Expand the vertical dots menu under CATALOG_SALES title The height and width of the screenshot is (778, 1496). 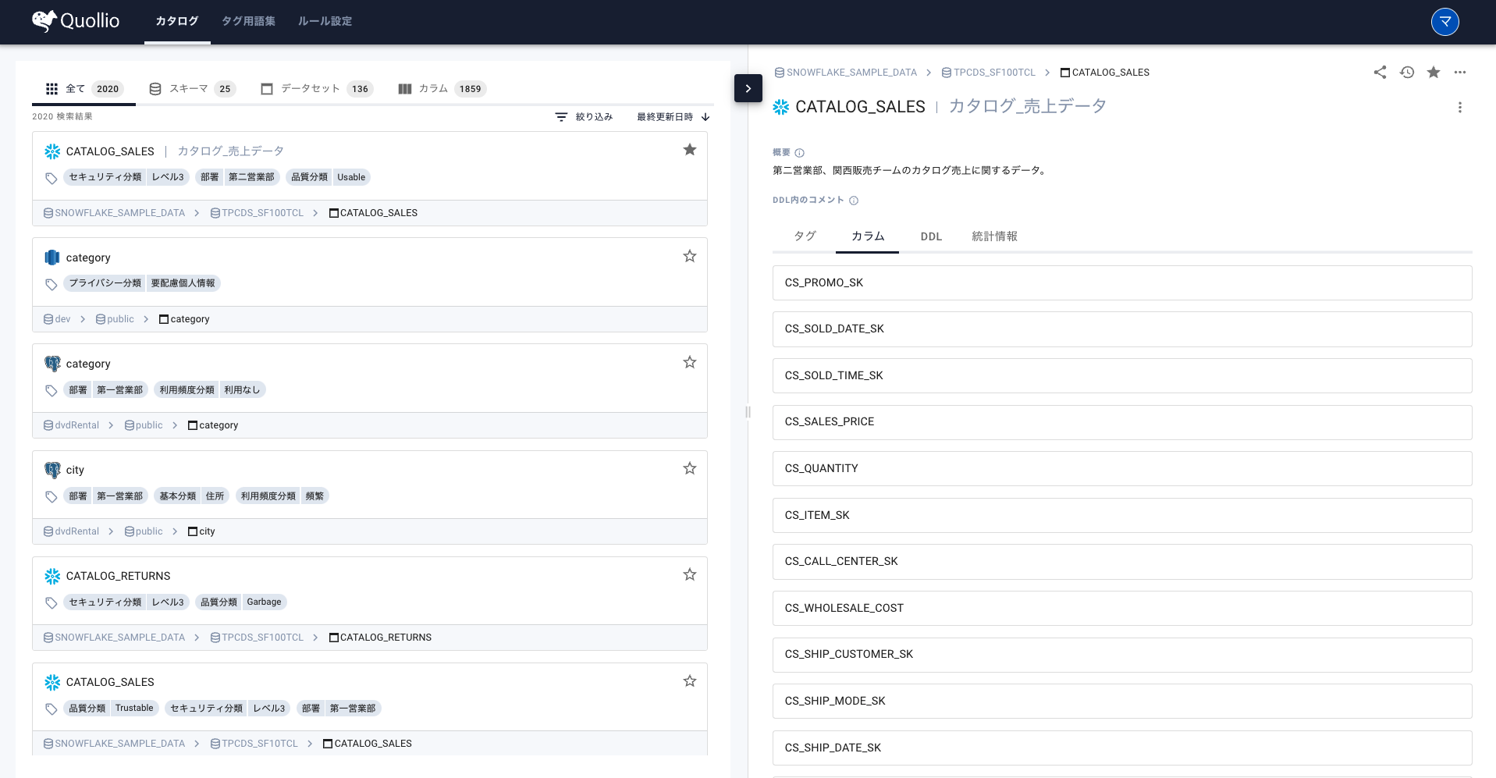(1460, 108)
